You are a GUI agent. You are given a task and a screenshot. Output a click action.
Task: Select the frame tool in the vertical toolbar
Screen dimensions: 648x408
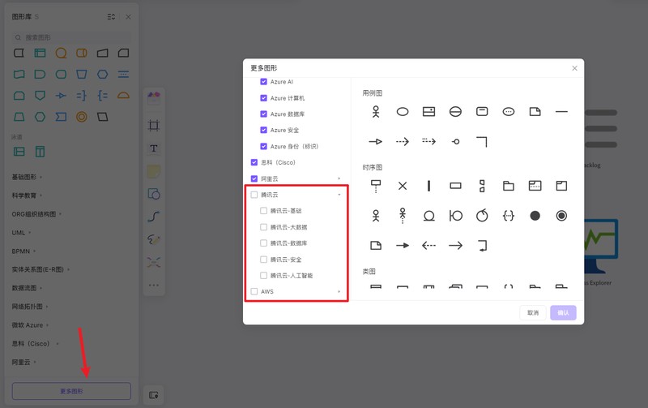coord(154,126)
